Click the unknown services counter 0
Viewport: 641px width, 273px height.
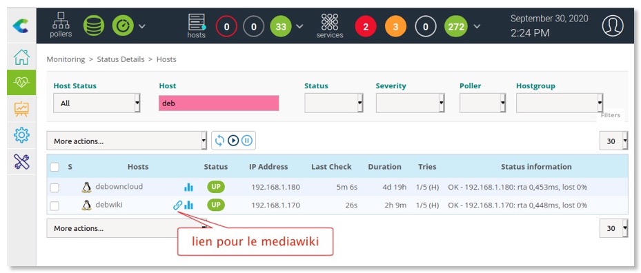[x=426, y=27]
